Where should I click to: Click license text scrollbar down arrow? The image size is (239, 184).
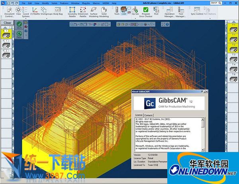pos(203,150)
